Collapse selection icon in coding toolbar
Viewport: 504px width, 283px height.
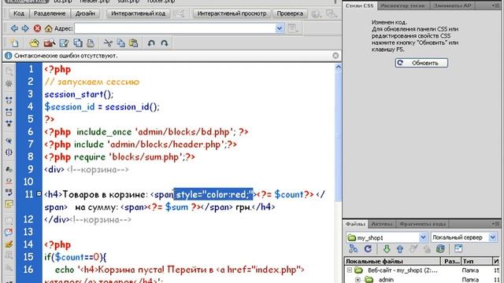click(9, 112)
